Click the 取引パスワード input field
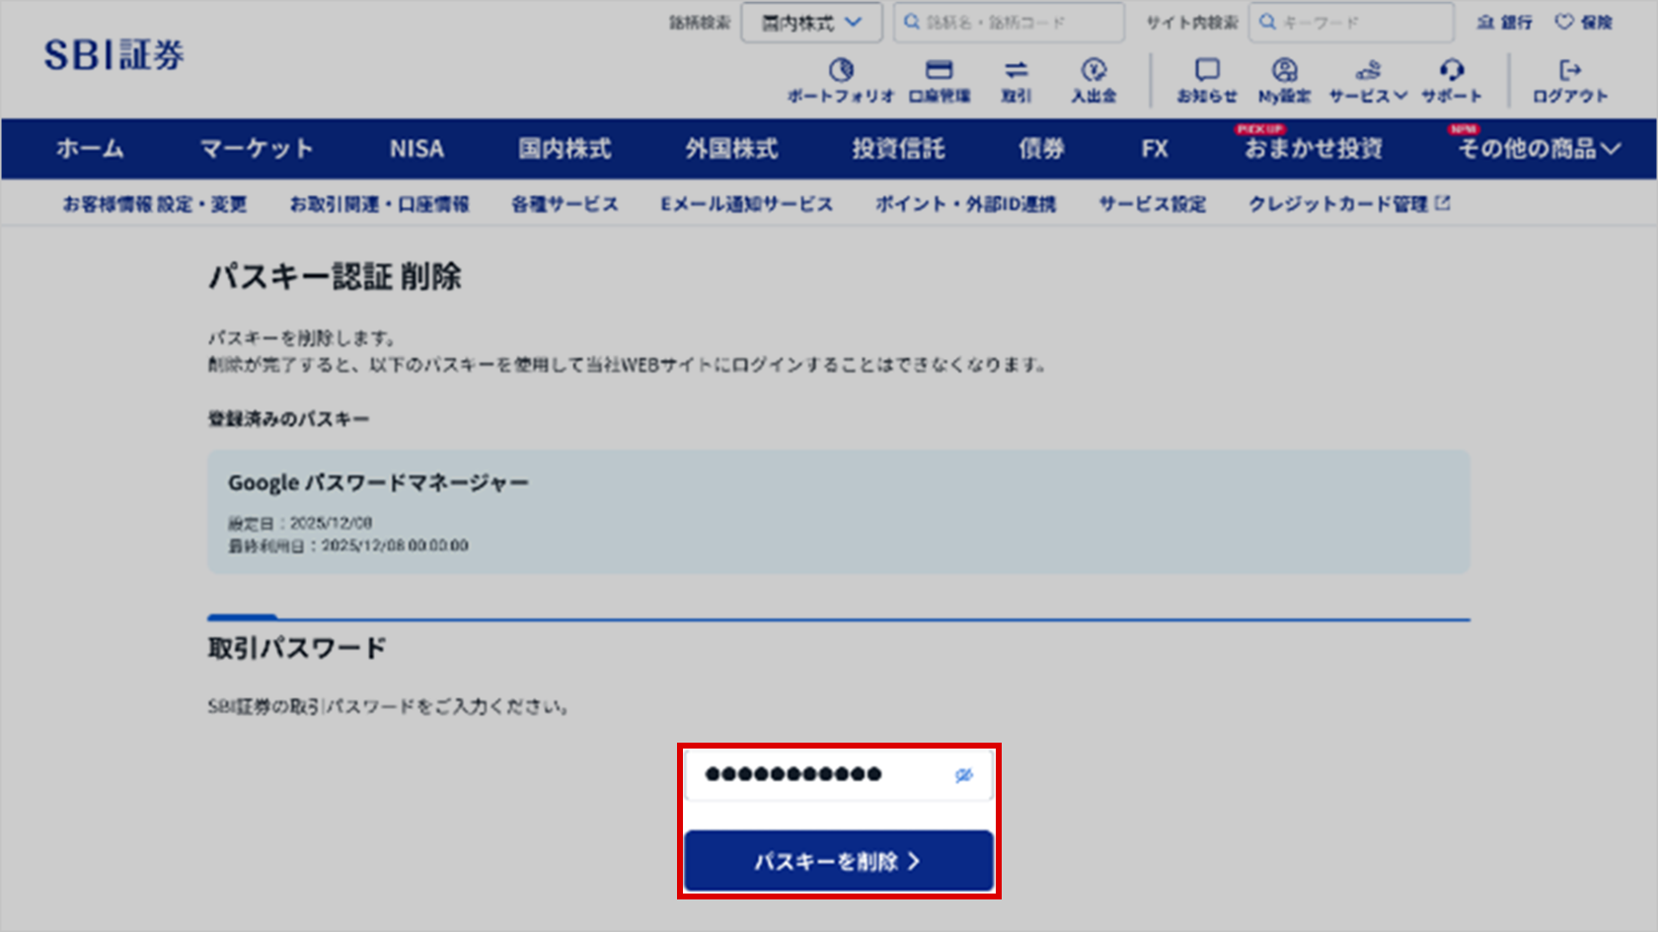The width and height of the screenshot is (1658, 932). 819,775
